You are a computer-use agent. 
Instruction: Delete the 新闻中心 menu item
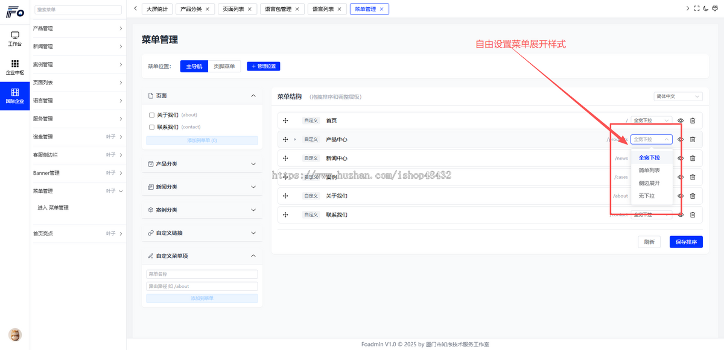[x=693, y=158]
